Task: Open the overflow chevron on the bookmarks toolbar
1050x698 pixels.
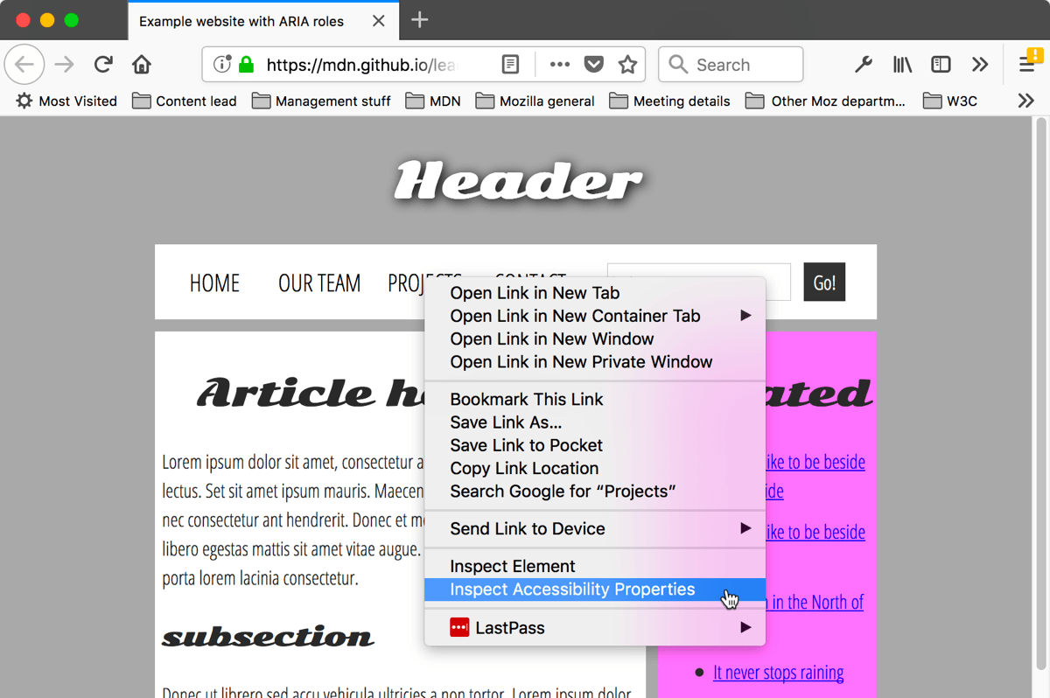Action: [x=1025, y=101]
